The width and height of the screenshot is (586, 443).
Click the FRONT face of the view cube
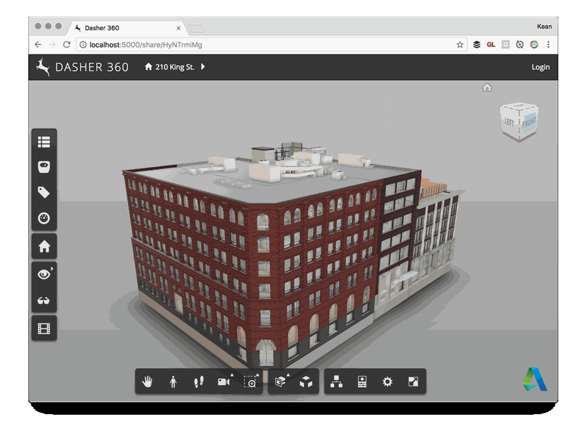[529, 122]
